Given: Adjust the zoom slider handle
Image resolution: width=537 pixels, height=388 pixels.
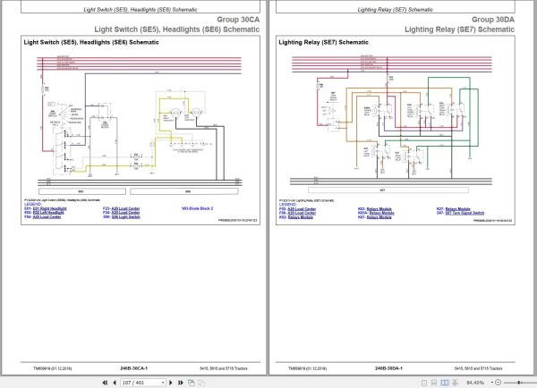Looking at the screenshot, I should pyautogui.click(x=519, y=383).
